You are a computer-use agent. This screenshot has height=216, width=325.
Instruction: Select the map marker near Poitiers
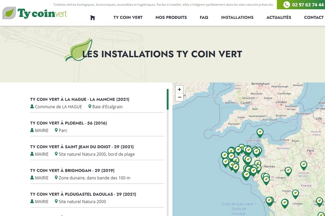point(295,194)
